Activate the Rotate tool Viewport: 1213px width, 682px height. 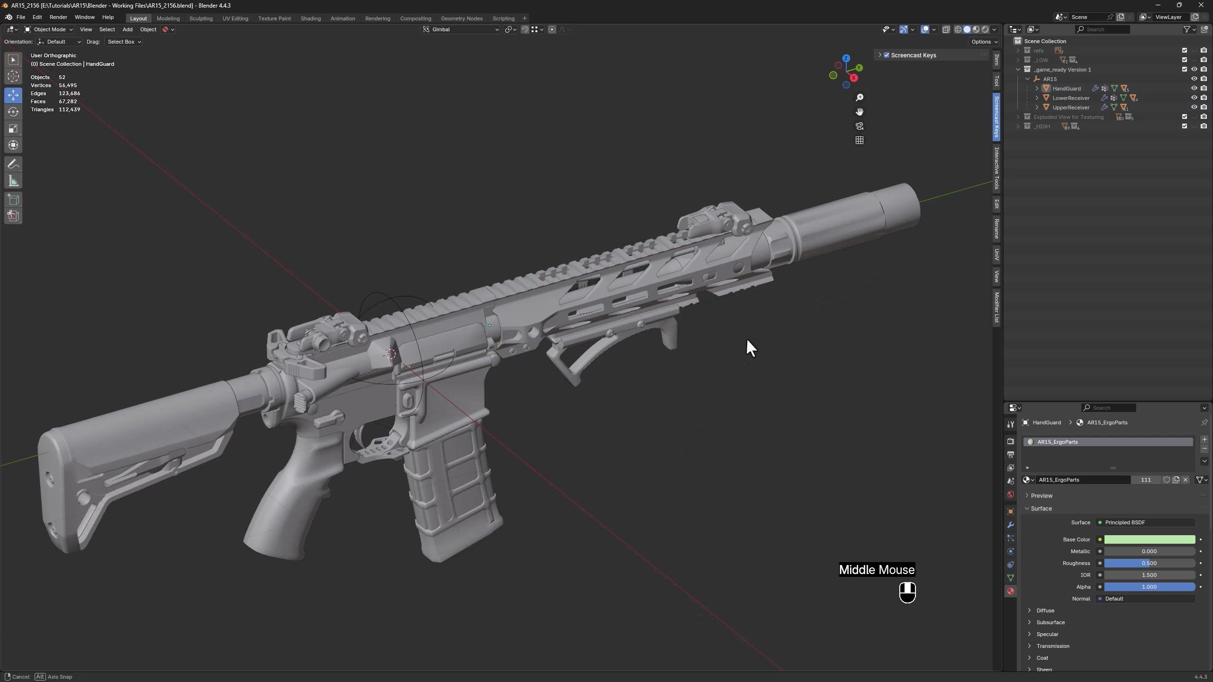click(x=13, y=112)
